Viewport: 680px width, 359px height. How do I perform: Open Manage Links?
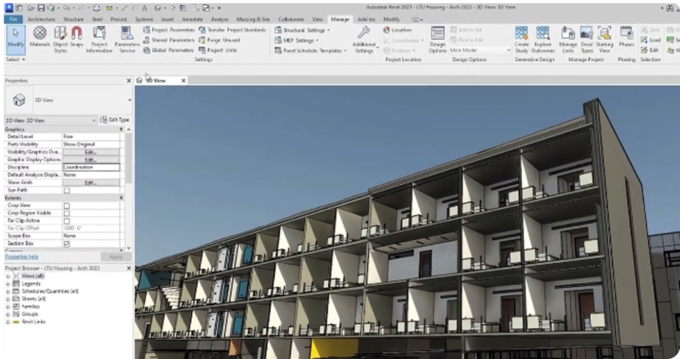tap(568, 40)
